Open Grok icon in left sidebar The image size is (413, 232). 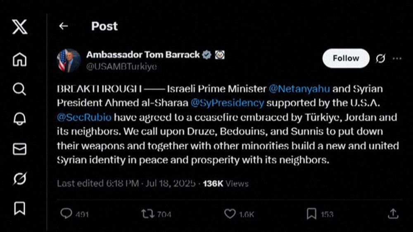tap(19, 178)
